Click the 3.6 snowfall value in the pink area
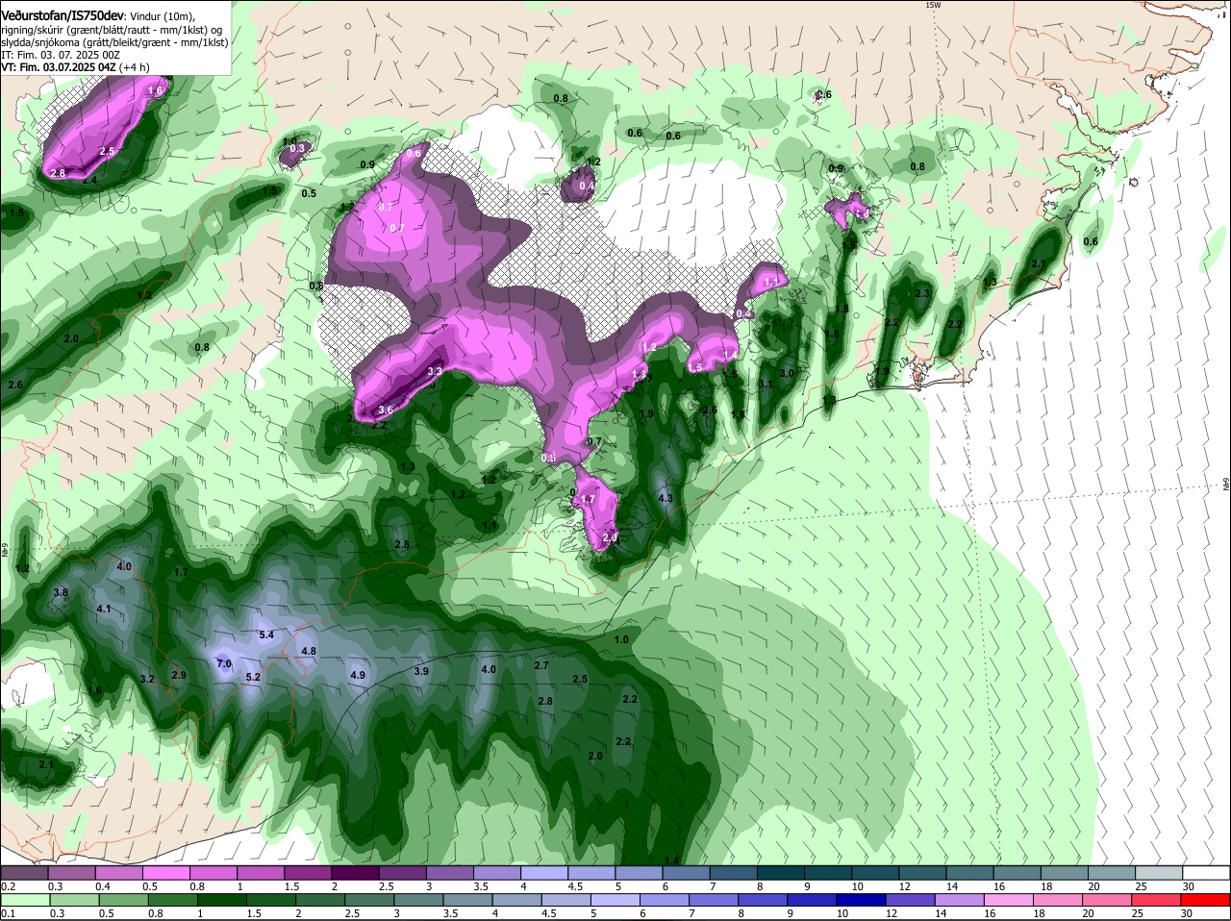Screen dimensions: 1231x921 click(386, 410)
